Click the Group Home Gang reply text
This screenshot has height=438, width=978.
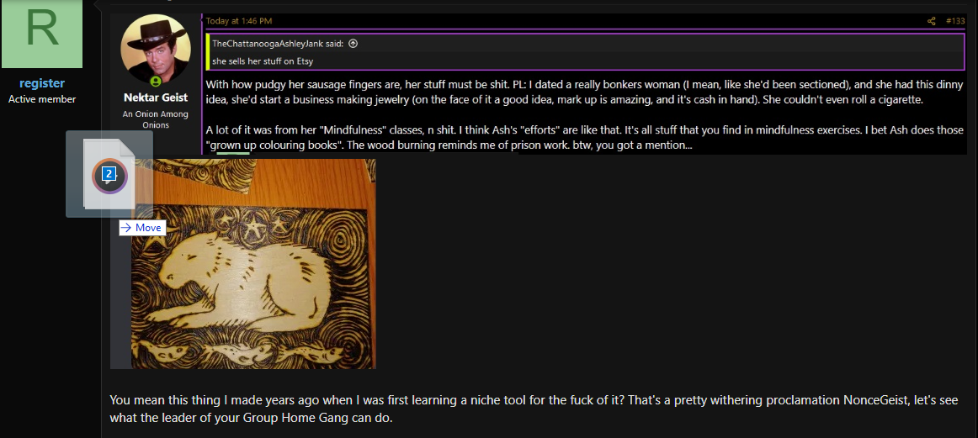(534, 409)
